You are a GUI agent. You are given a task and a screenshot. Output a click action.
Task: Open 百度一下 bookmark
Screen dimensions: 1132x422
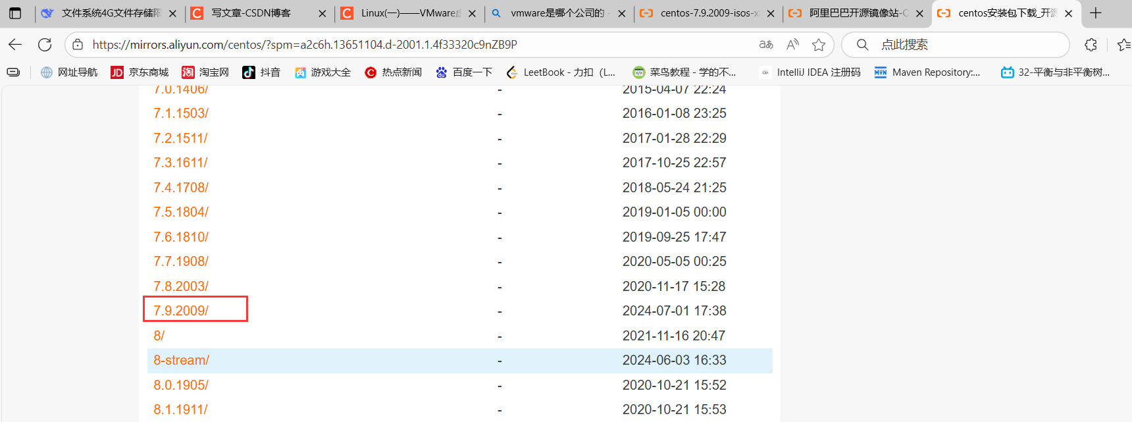pyautogui.click(x=464, y=72)
